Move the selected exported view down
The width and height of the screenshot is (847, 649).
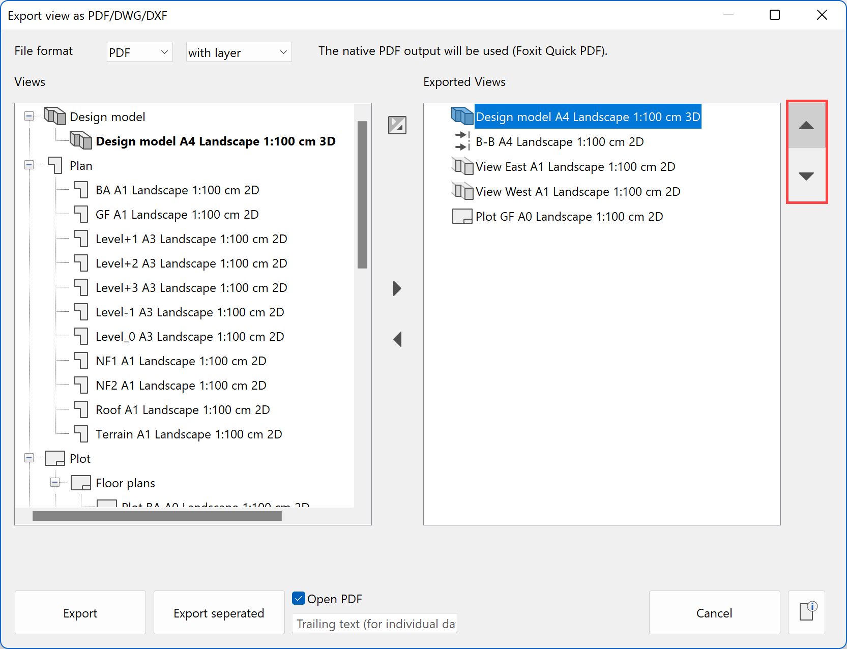(x=807, y=176)
